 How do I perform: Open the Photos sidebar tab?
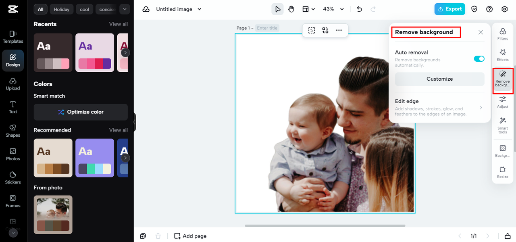point(13,154)
